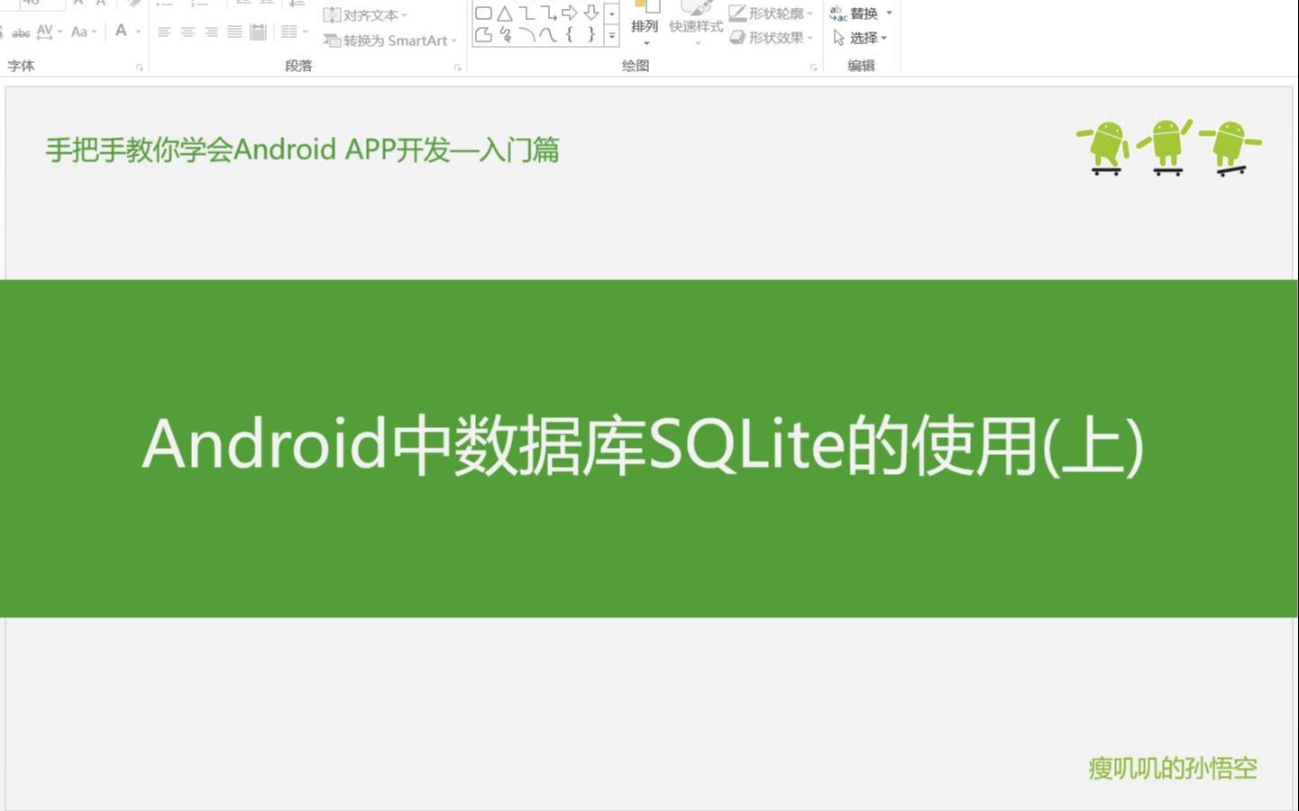Select the header 手把手教你学会Android APP开发—入门篇
The image size is (1299, 811).
coord(303,150)
